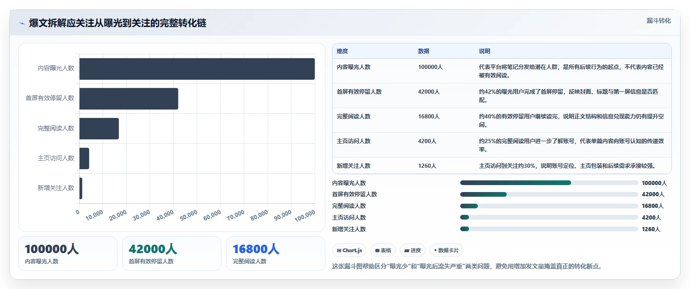Click the 主页访问人数 progress bar

pos(549,217)
